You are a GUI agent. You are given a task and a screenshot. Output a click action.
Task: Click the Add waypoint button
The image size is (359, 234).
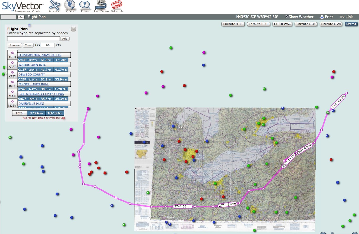tap(65, 39)
